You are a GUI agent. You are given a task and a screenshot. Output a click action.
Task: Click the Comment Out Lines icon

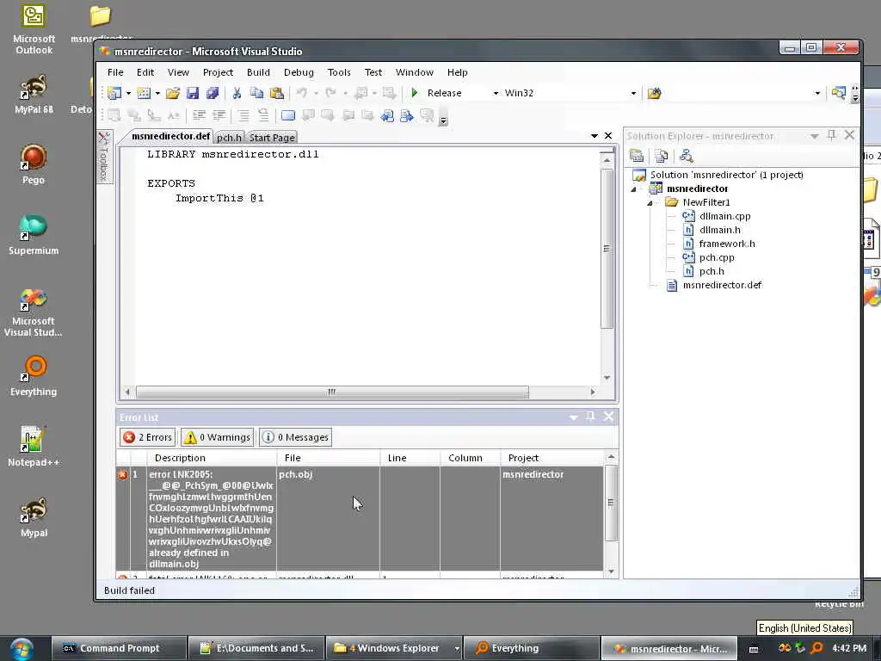(x=243, y=116)
